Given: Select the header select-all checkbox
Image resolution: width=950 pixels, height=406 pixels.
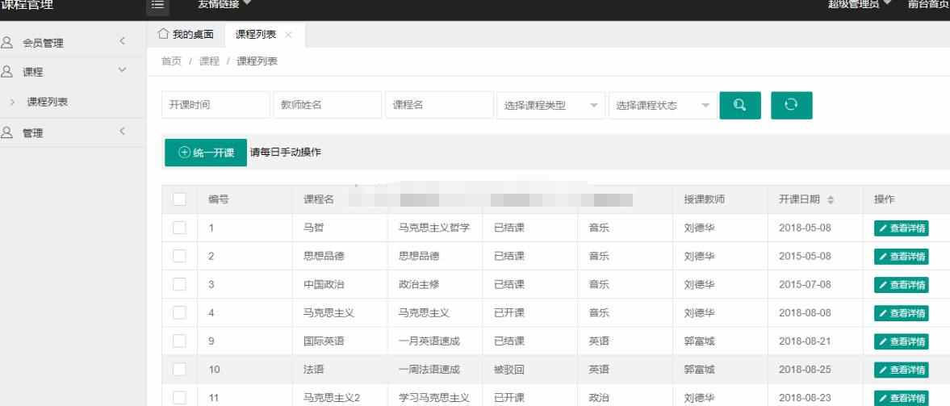Looking at the screenshot, I should 179,199.
